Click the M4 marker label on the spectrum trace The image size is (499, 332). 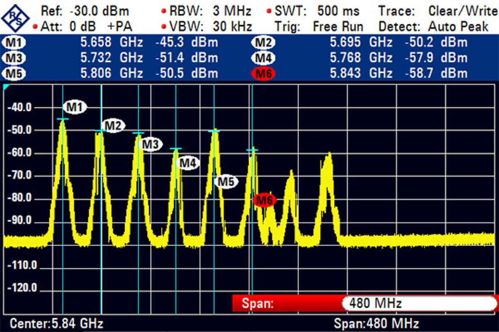(x=188, y=163)
